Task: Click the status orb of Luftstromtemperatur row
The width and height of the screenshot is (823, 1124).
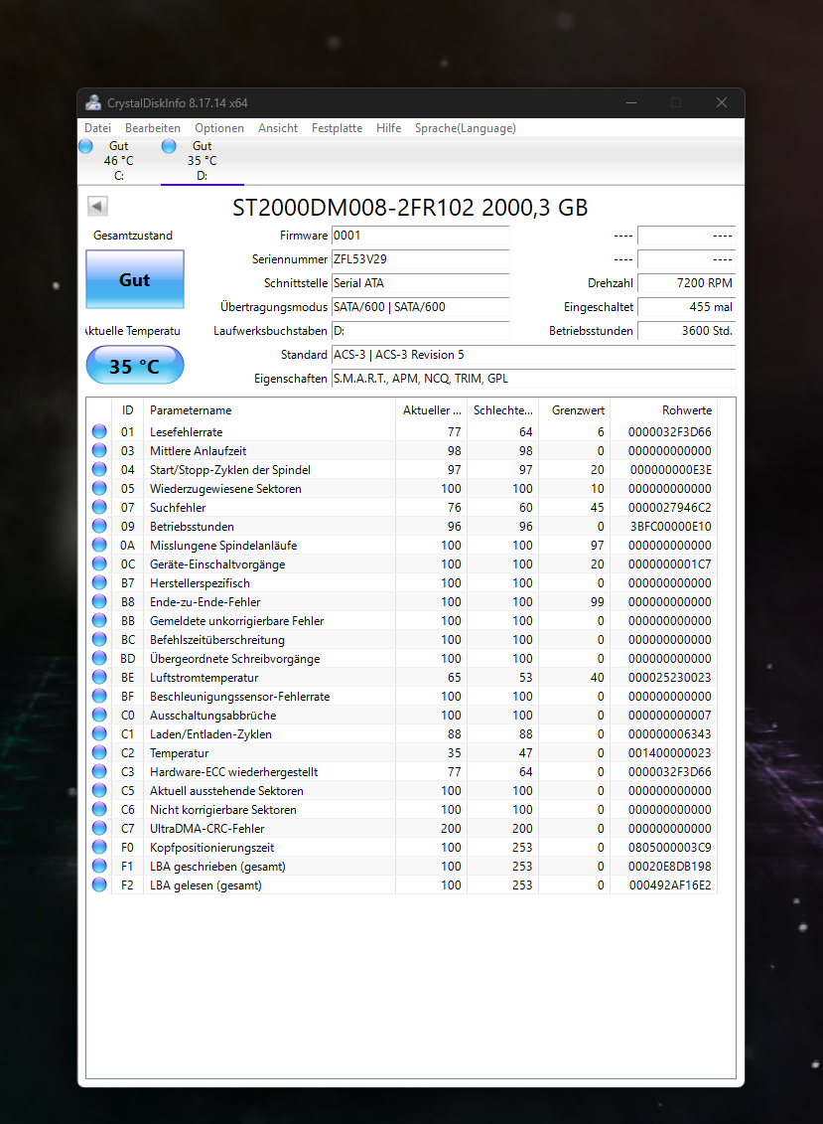Action: pos(99,677)
